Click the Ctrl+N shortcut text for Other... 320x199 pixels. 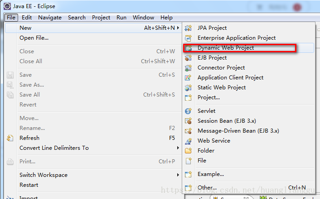point(297,188)
